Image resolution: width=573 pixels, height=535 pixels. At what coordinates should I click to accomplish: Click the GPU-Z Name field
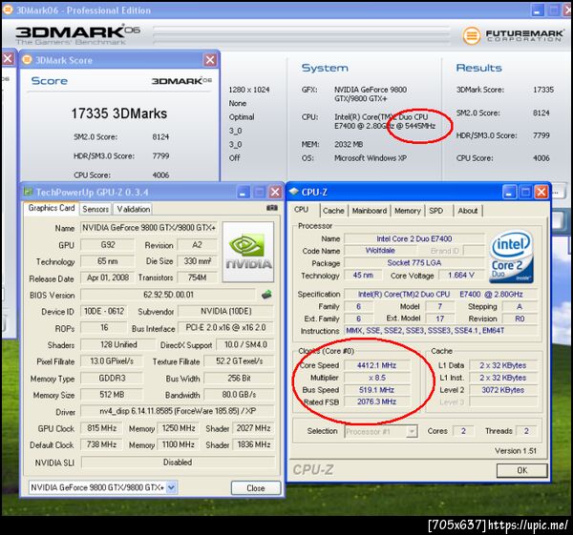click(x=149, y=228)
